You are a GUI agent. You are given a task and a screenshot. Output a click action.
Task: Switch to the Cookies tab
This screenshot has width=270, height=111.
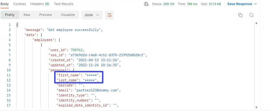[20, 4]
